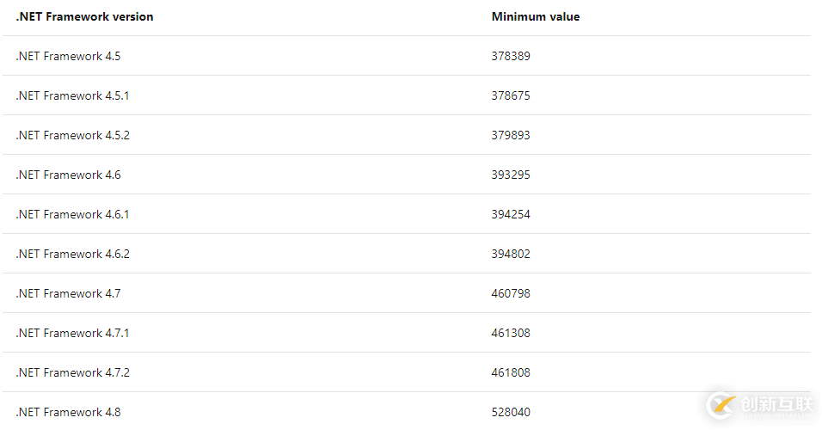Click the ".NET Framework 4.6.1" cell
This screenshot has width=822, height=430.
pos(72,214)
